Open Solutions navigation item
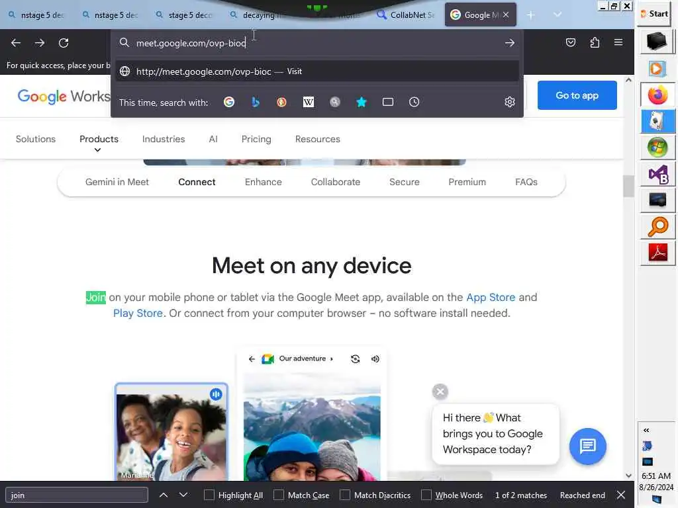Screen dimensions: 678x508 pos(36,139)
